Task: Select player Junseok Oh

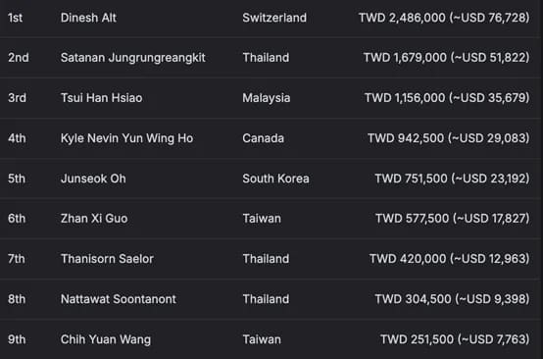Action: [93, 179]
